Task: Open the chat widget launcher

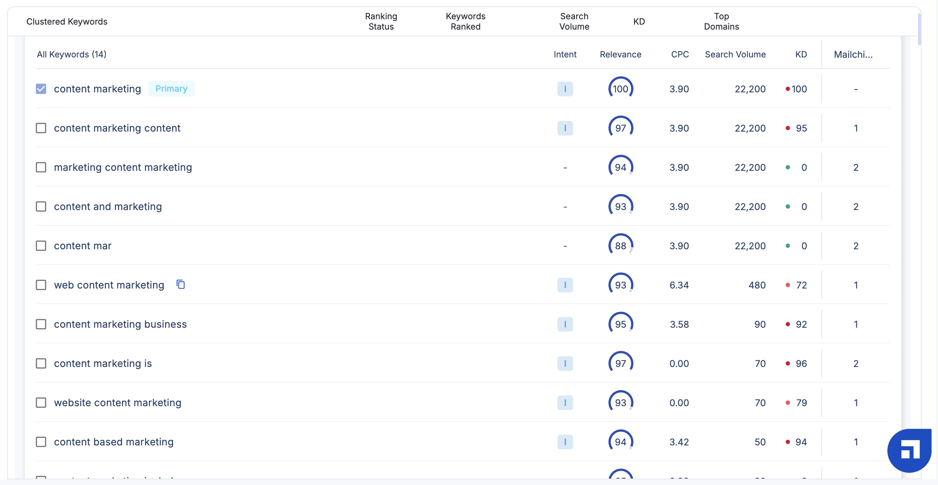Action: pos(909,450)
